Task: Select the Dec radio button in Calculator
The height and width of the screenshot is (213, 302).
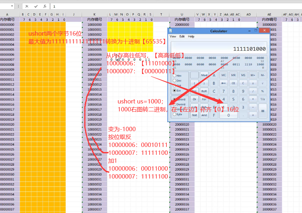Action: click(x=174, y=80)
